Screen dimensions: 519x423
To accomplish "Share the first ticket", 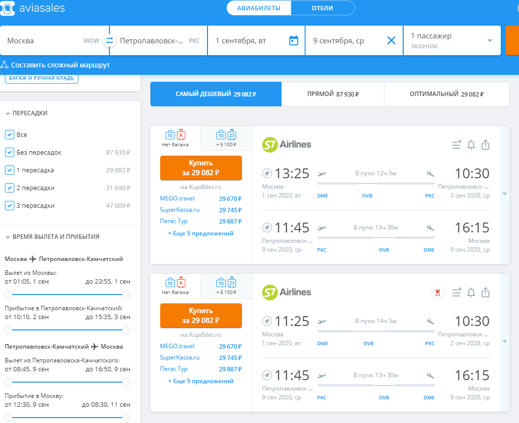I will [x=485, y=144].
